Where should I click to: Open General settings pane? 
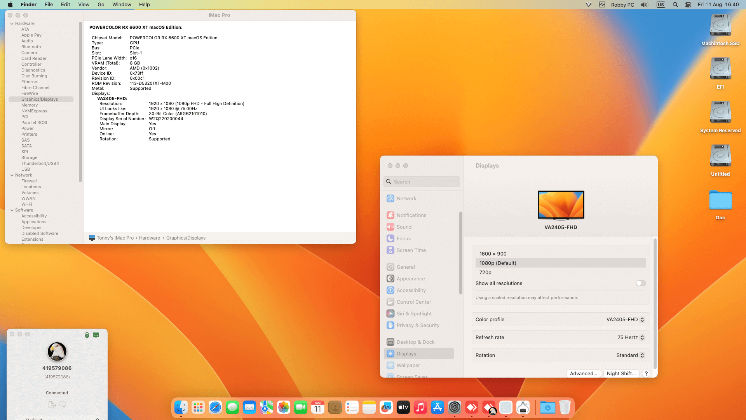418,267
